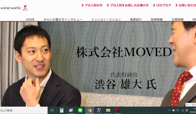Click the mirai works logo
This screenshot has height=114, width=196.
tap(11, 8)
